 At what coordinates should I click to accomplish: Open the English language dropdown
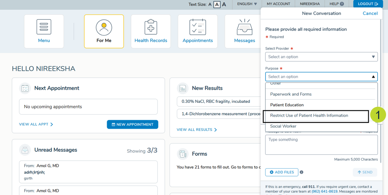[x=247, y=4]
